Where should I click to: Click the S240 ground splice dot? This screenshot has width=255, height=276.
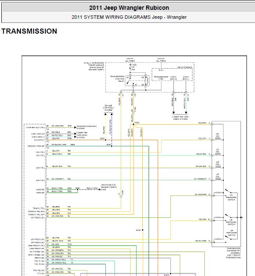point(77,190)
